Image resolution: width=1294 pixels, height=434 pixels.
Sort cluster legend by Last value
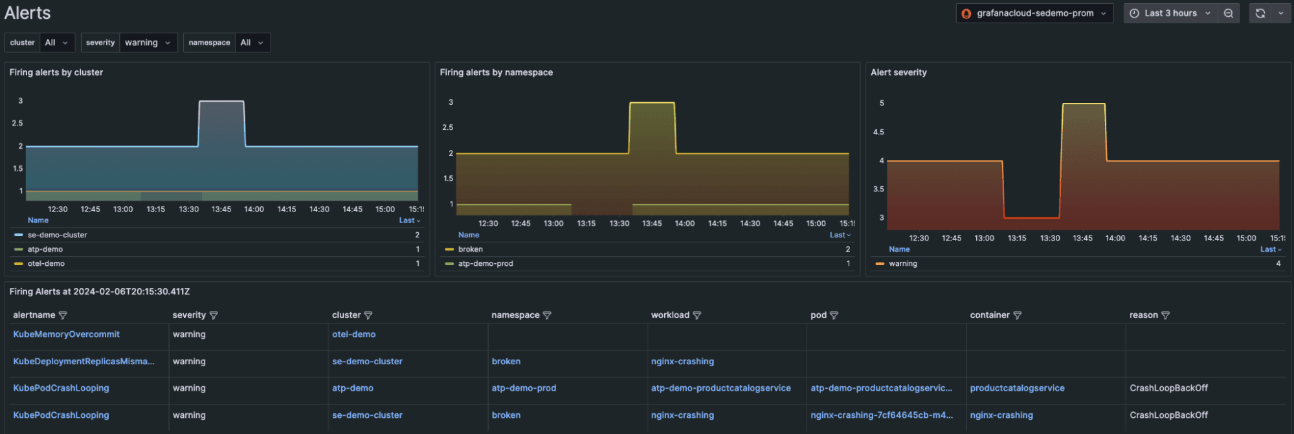[x=409, y=221]
